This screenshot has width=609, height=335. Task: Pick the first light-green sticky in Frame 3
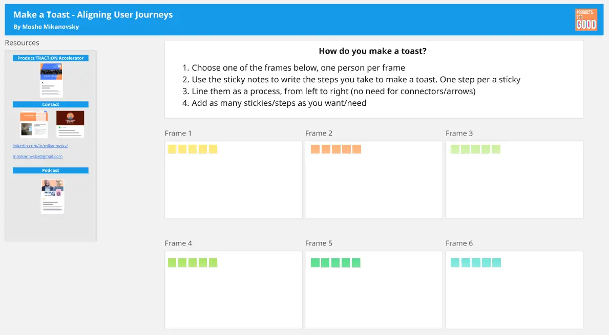tap(455, 149)
